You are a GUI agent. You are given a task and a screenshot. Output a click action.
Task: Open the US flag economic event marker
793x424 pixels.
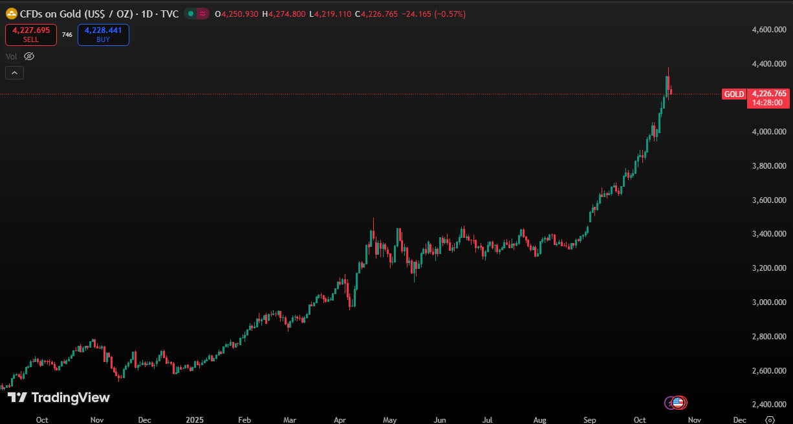point(679,403)
